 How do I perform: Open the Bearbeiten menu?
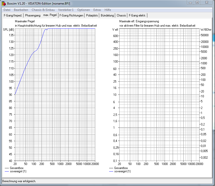coord(21,10)
